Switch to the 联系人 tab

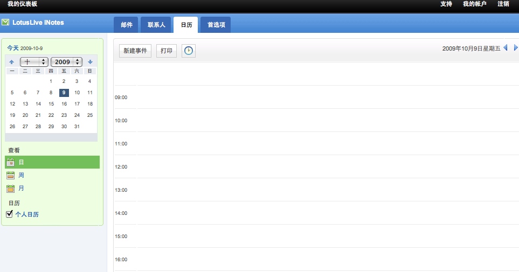(156, 25)
